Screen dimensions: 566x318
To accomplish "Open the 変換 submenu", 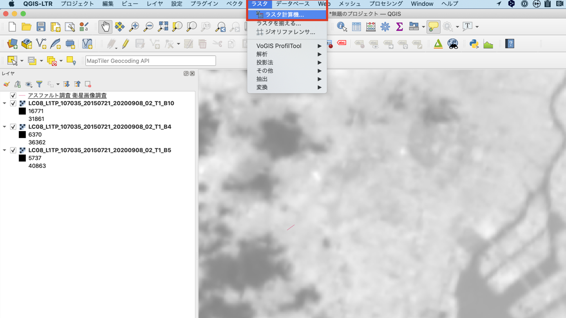I will [287, 87].
